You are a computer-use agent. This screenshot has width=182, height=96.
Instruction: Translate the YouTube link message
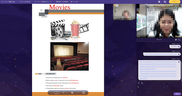[179, 54]
